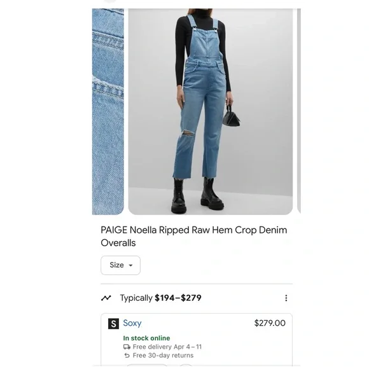Show the next product image at right edge
Screen dimensions: 369x369
coord(299,111)
